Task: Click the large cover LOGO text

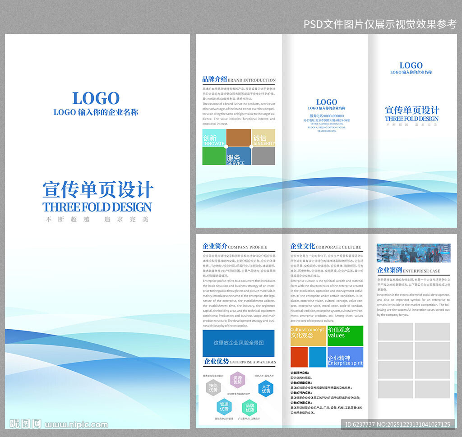Action: [96, 98]
